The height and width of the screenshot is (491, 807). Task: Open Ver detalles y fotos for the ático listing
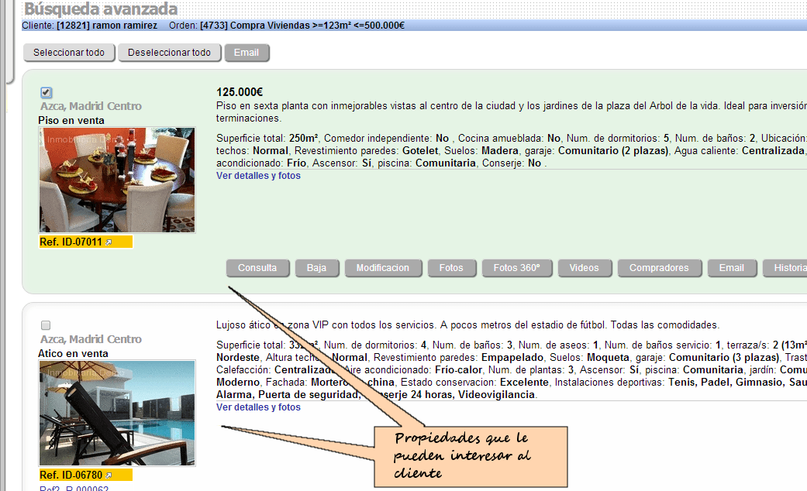(x=258, y=407)
